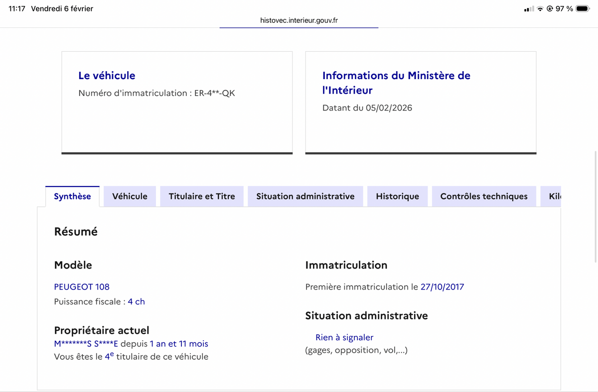Screen dimensions: 598x392
Task: Switch to the Véhicule tab
Action: (130, 196)
